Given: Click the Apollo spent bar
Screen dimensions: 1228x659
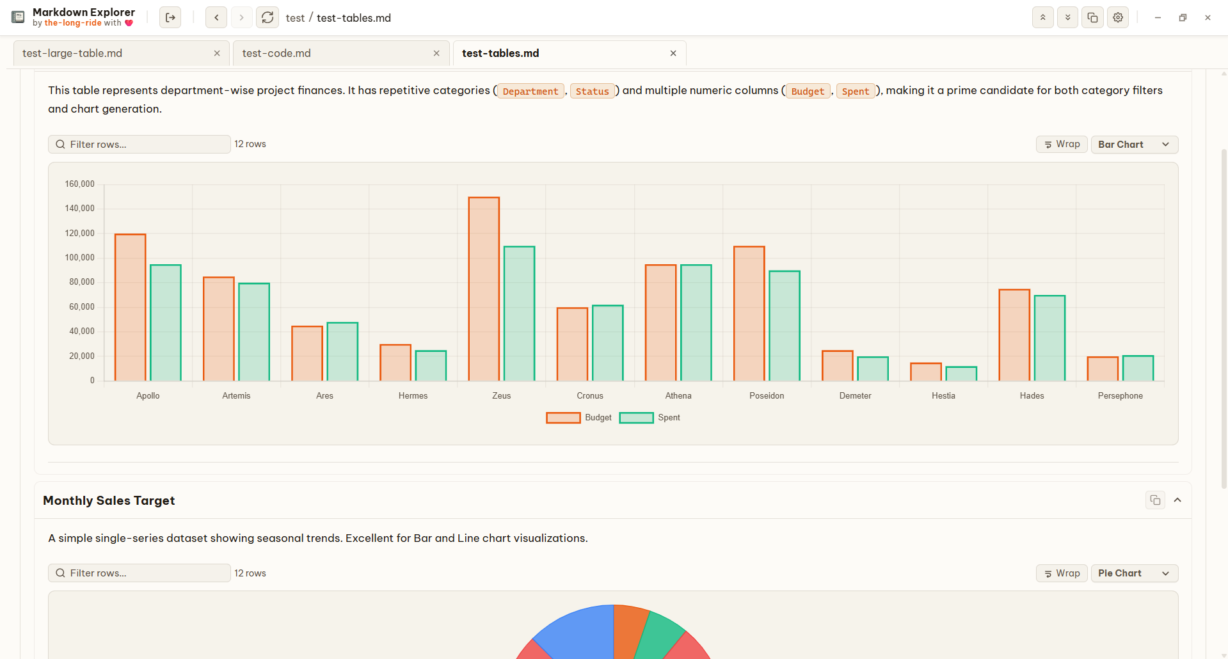Looking at the screenshot, I should pyautogui.click(x=166, y=322).
